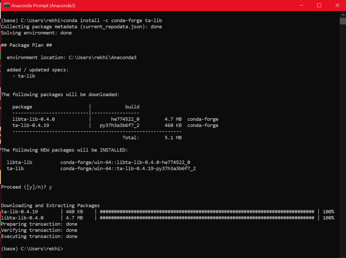The image size is (346, 258).
Task: Click the ta-lib 100% progress indicator
Action: 328,211
